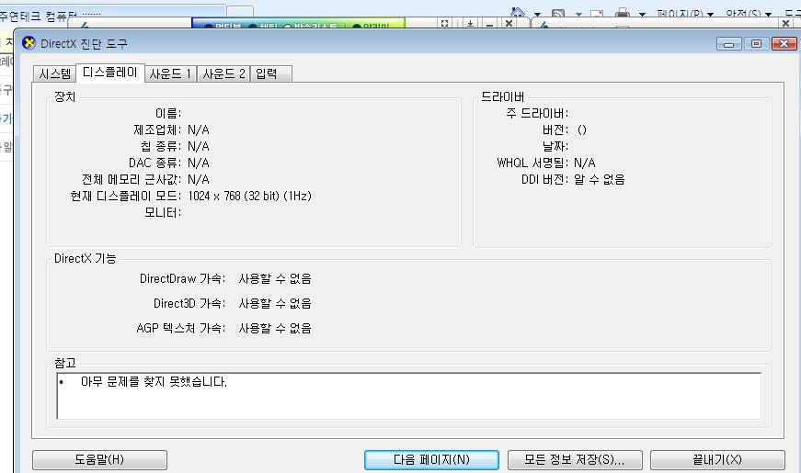Select the 디스플레이 tab

109,73
